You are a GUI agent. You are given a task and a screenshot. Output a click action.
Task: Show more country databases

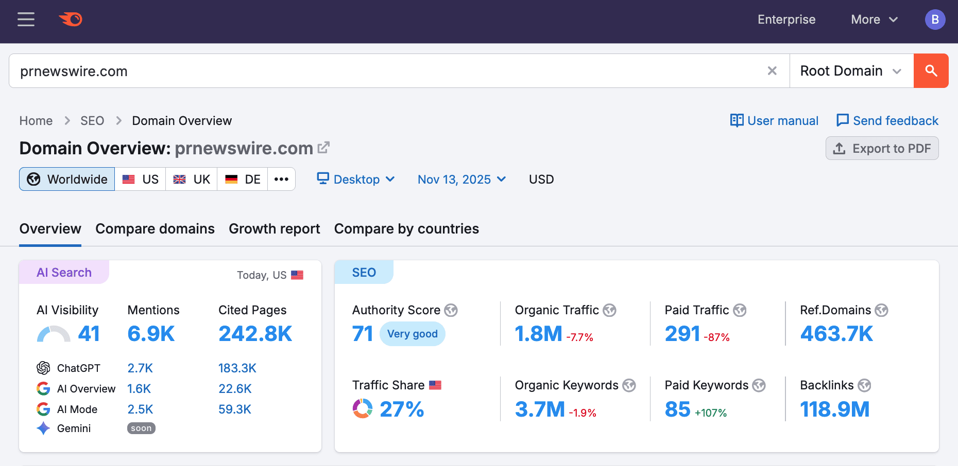click(x=281, y=179)
